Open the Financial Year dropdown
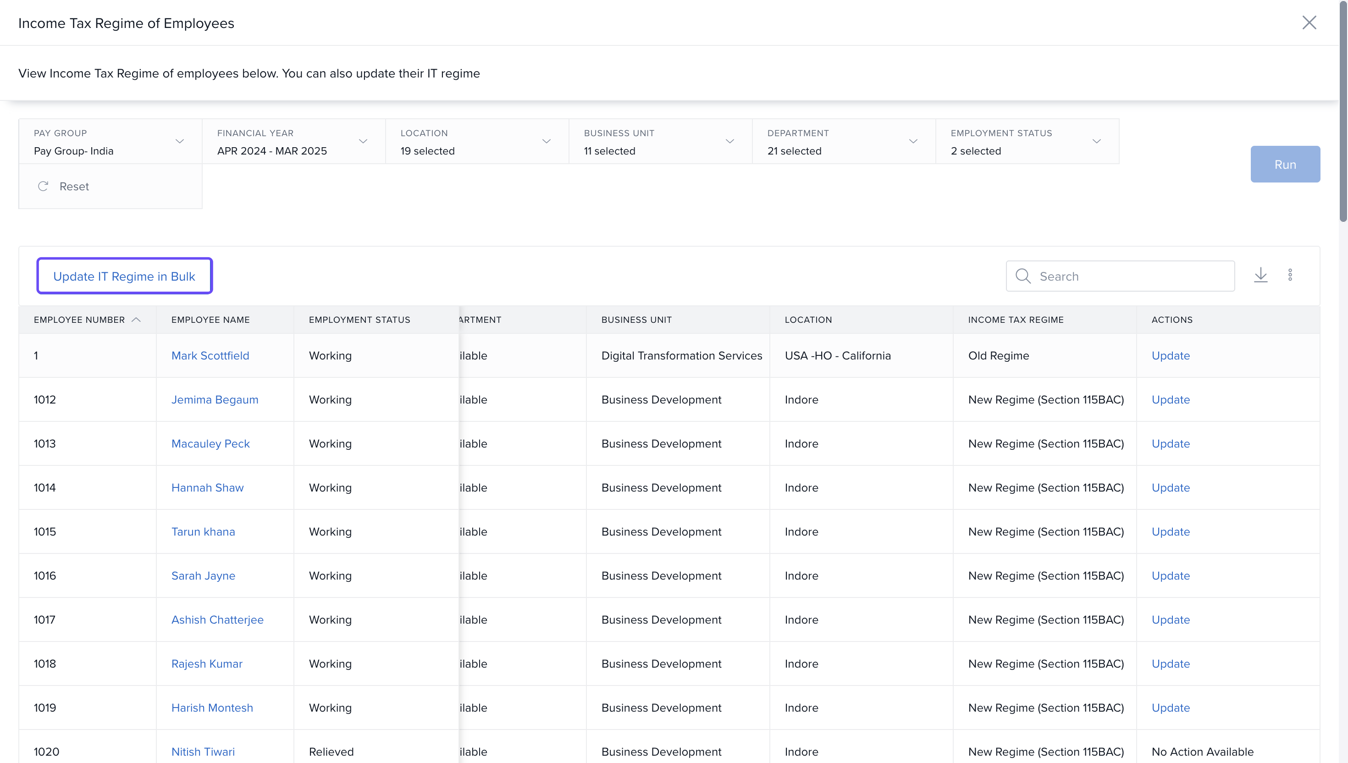 coord(363,142)
